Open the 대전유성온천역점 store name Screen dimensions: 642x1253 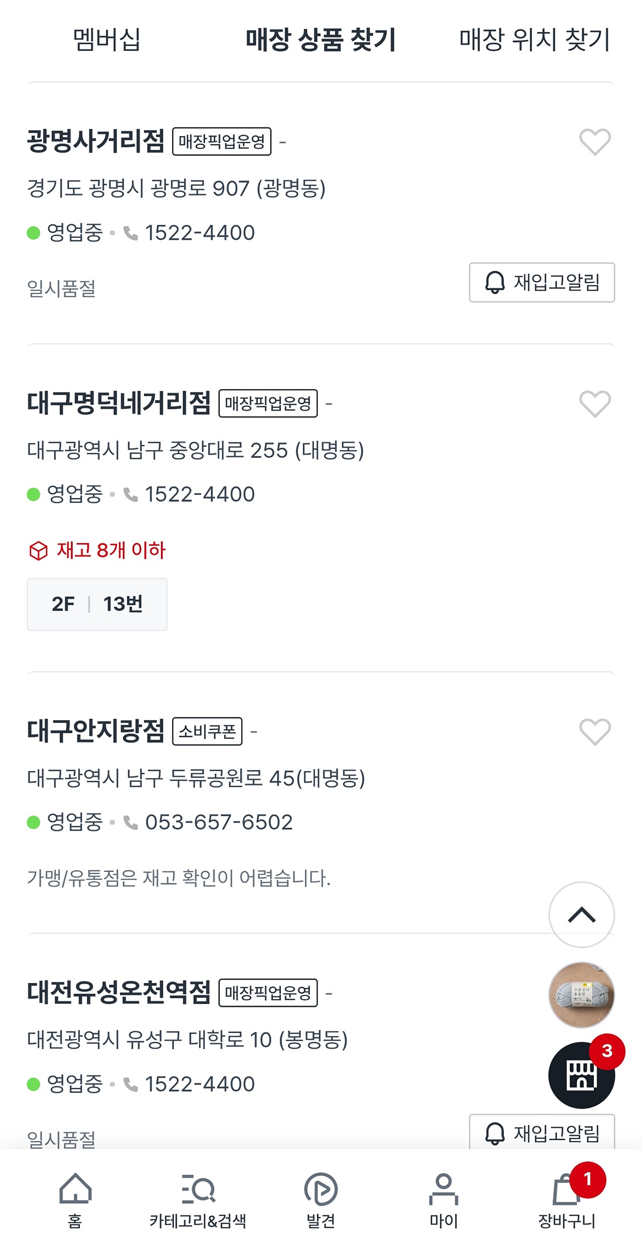point(119,993)
